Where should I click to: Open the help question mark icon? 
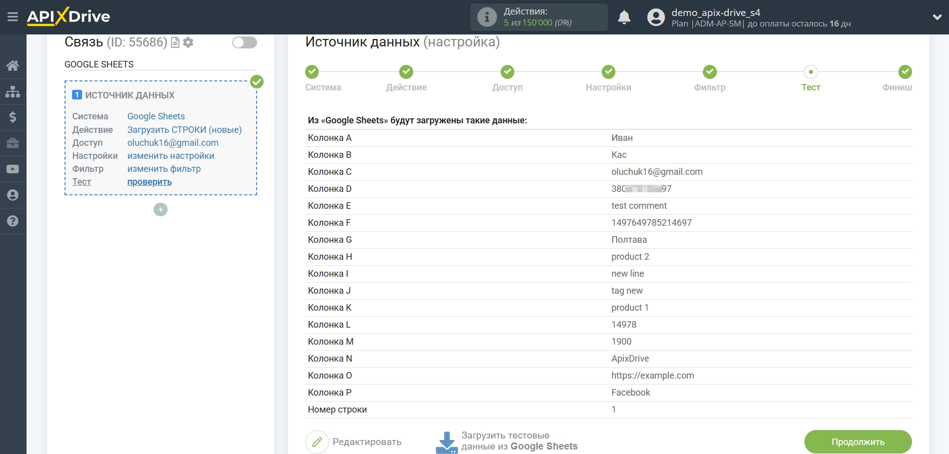coord(13,221)
